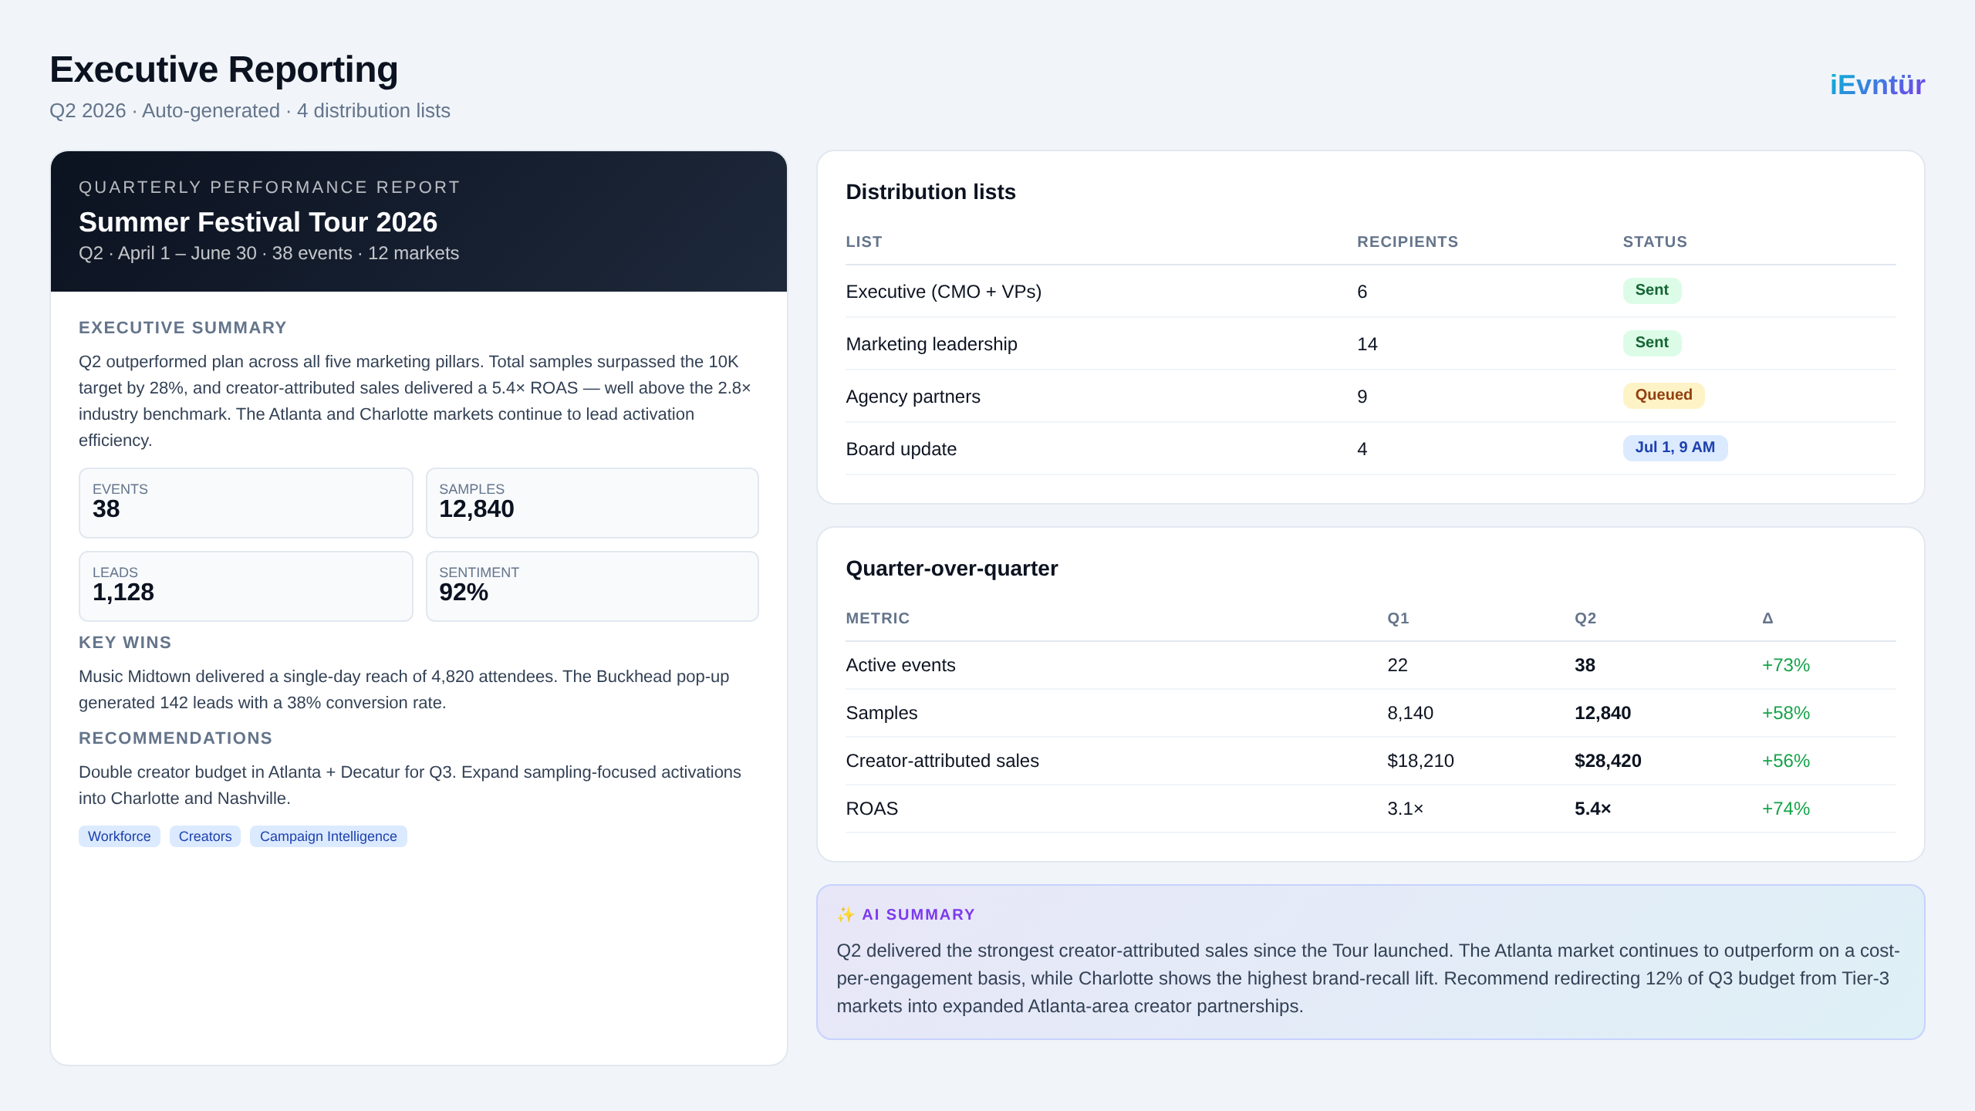Click the Status column header
The image size is (1975, 1111).
pos(1655,242)
